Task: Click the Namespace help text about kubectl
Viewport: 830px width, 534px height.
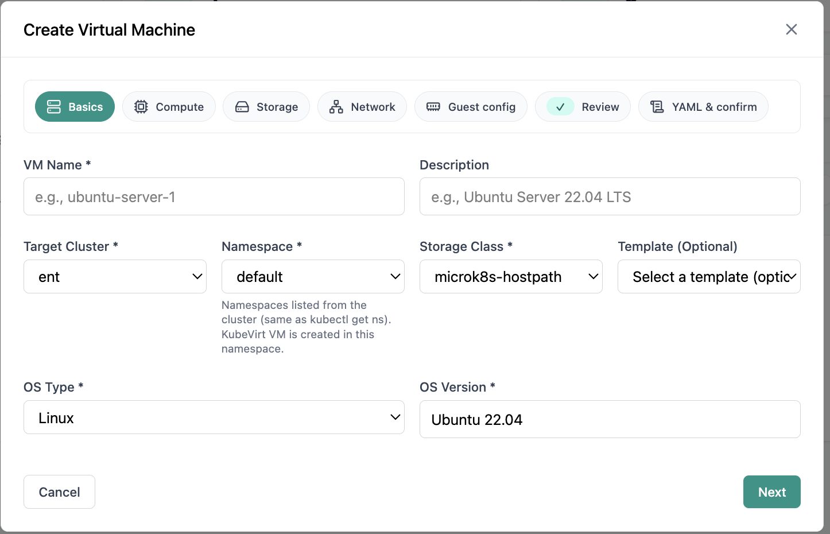Action: click(x=307, y=327)
